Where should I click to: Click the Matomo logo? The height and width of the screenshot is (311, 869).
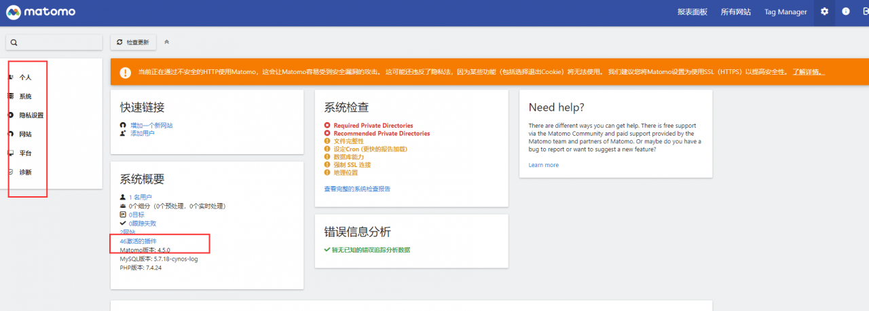(x=41, y=12)
